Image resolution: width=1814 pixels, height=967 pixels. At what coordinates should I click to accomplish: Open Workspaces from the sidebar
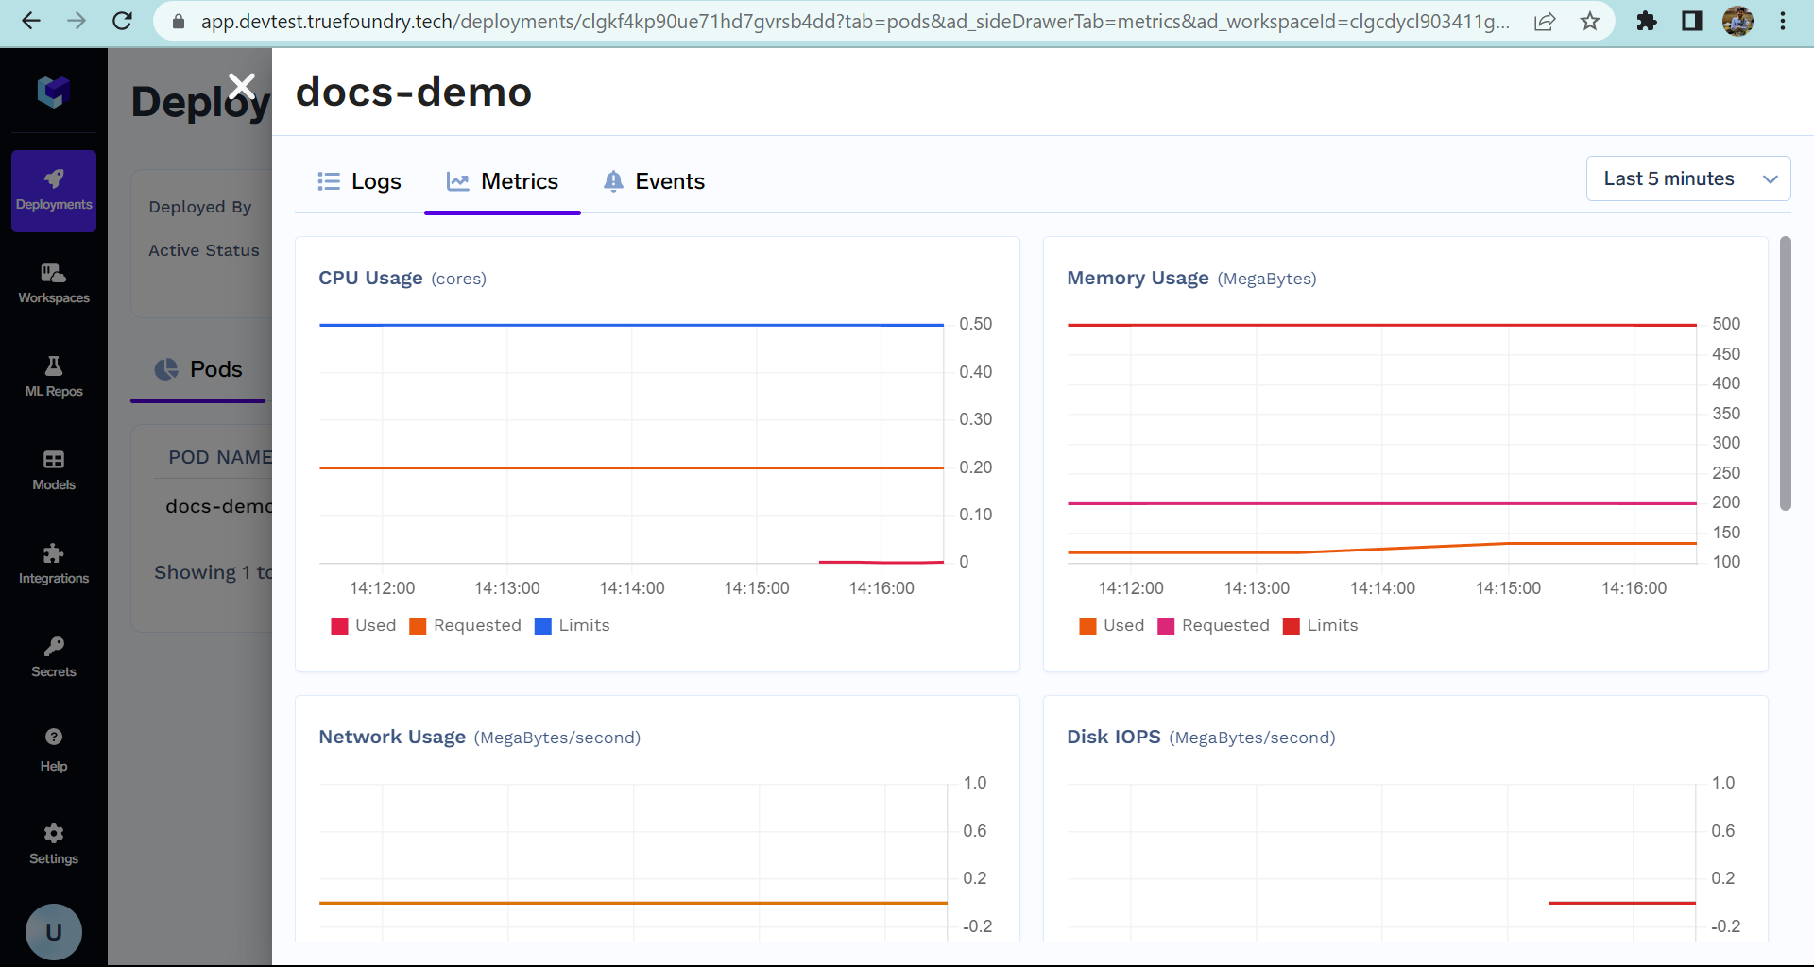click(54, 283)
